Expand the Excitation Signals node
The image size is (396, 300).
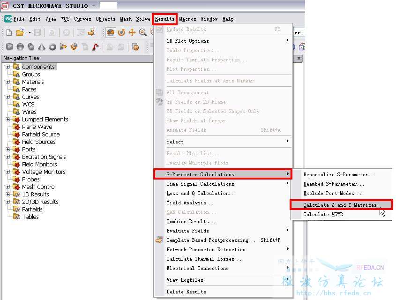pos(8,157)
